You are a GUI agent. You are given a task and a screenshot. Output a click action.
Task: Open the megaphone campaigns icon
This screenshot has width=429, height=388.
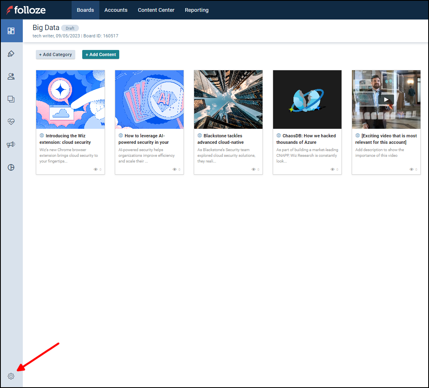coord(11,145)
